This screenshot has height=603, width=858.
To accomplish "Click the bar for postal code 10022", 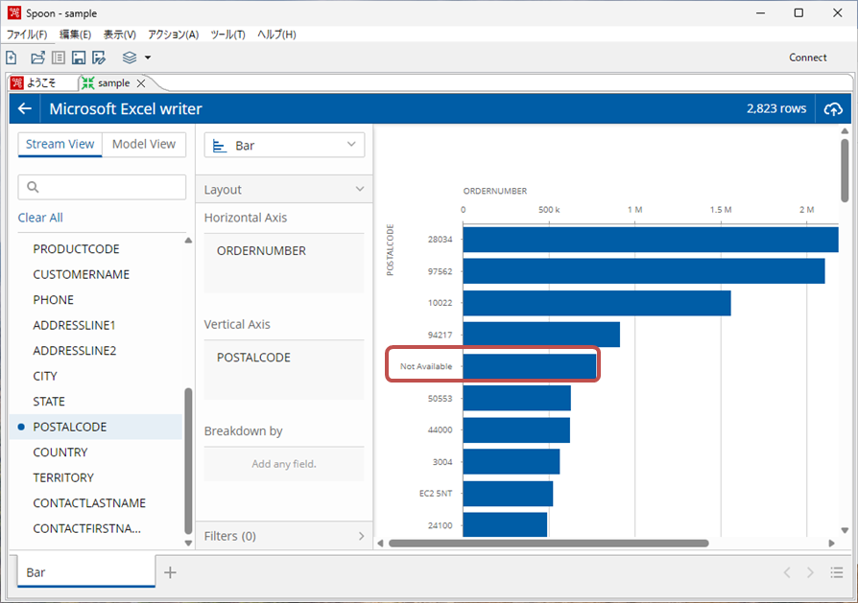I will 597,303.
